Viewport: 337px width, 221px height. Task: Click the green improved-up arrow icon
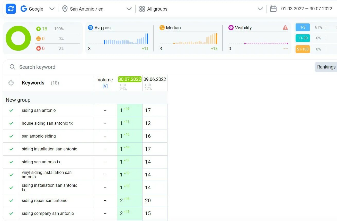[39, 29]
